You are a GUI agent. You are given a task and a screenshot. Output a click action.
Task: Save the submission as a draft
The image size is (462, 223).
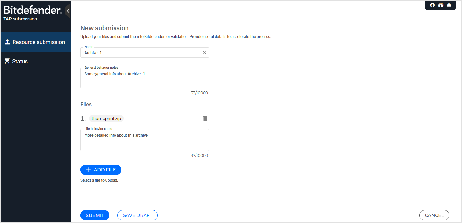point(137,215)
